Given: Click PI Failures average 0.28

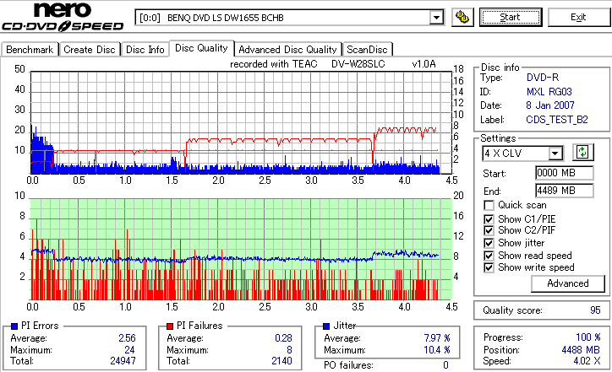Looking at the screenshot, I should pos(283,338).
